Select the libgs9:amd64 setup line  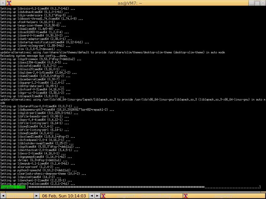[x=40, y=147]
